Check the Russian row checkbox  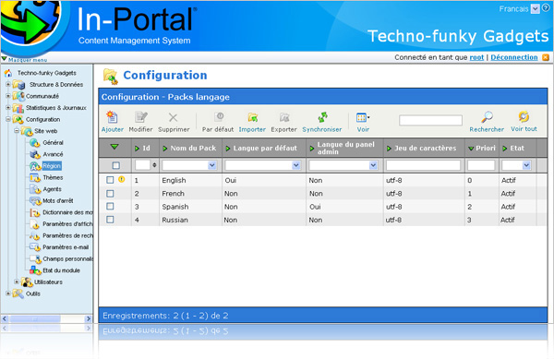110,220
